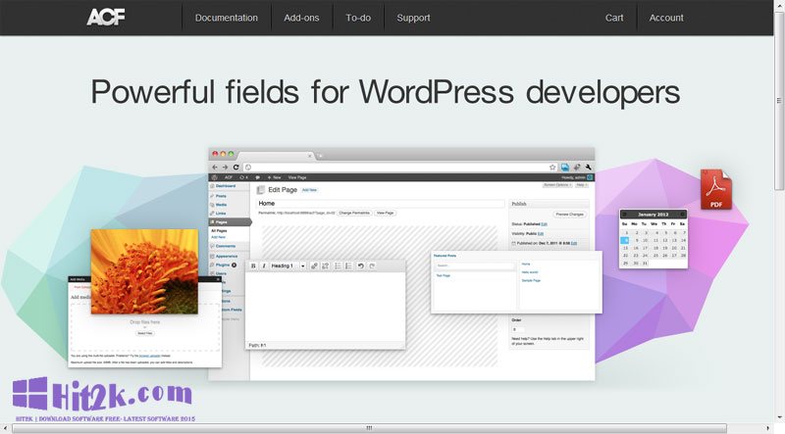The width and height of the screenshot is (785, 434).
Task: Expand the Help dropdown tab
Action: [x=581, y=185]
